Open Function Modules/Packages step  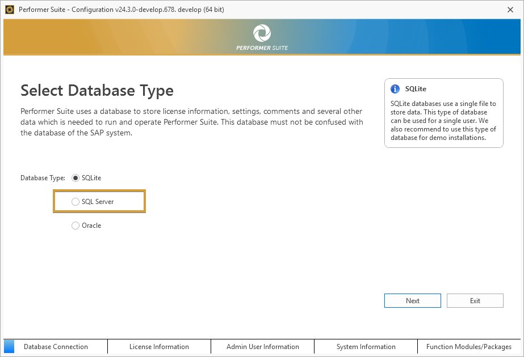(x=469, y=347)
